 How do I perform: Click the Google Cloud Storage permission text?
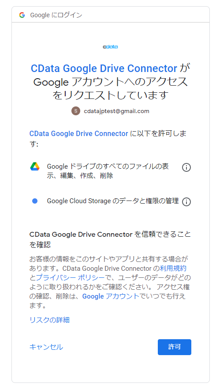point(113,201)
